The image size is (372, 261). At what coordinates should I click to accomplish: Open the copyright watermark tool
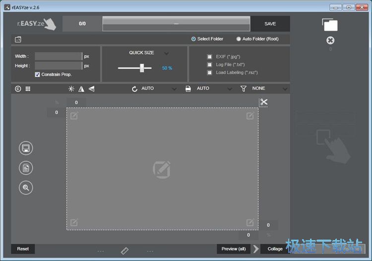(x=18, y=89)
